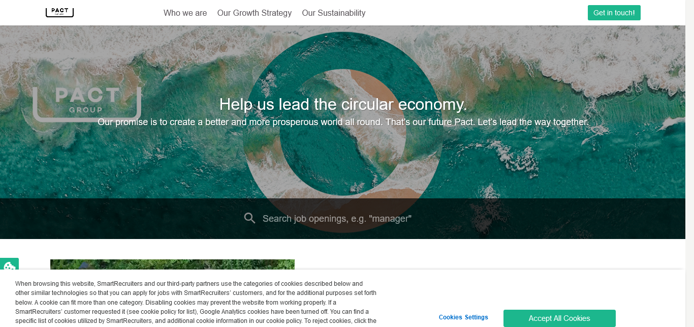
Task: Click the cookie notice paragraph text
Action: pyautogui.click(x=196, y=302)
